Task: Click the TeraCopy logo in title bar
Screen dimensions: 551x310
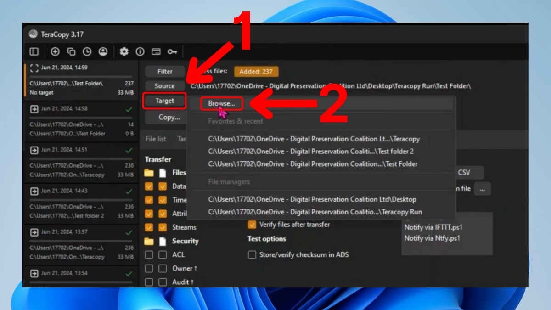Action: point(33,34)
